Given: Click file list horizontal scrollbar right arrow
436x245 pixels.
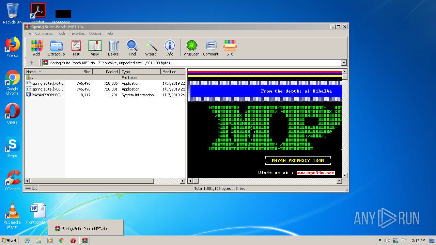Looking at the screenshot, I should (x=182, y=181).
